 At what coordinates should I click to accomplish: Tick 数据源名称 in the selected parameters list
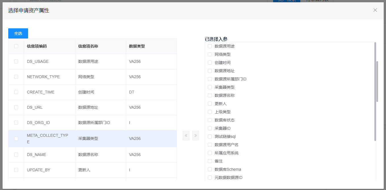(x=210, y=95)
